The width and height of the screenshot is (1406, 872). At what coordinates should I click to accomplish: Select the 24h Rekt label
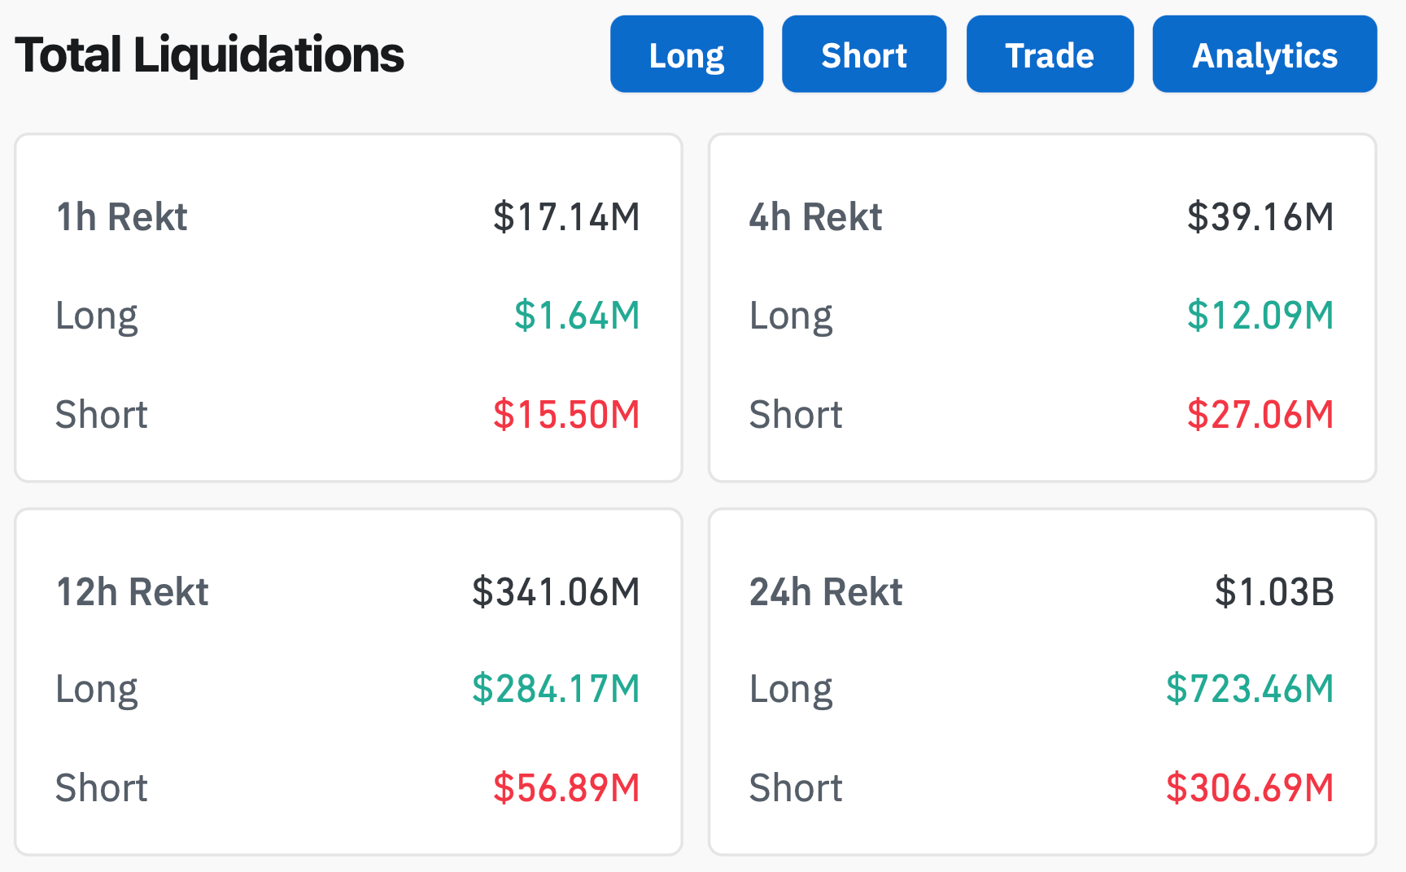coord(826,592)
